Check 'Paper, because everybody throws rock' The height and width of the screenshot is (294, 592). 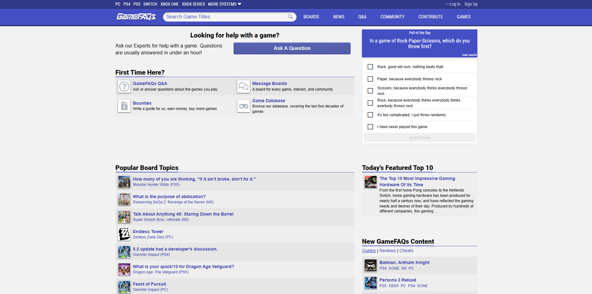point(370,79)
